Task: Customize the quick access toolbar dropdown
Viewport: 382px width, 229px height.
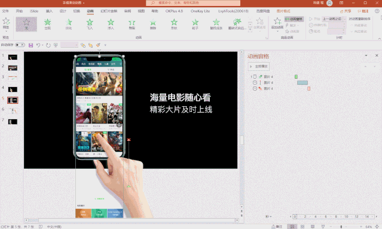Action: [105, 45]
